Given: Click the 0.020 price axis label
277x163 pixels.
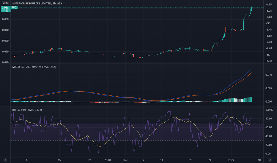Looking at the screenshot, I should point(5,52).
